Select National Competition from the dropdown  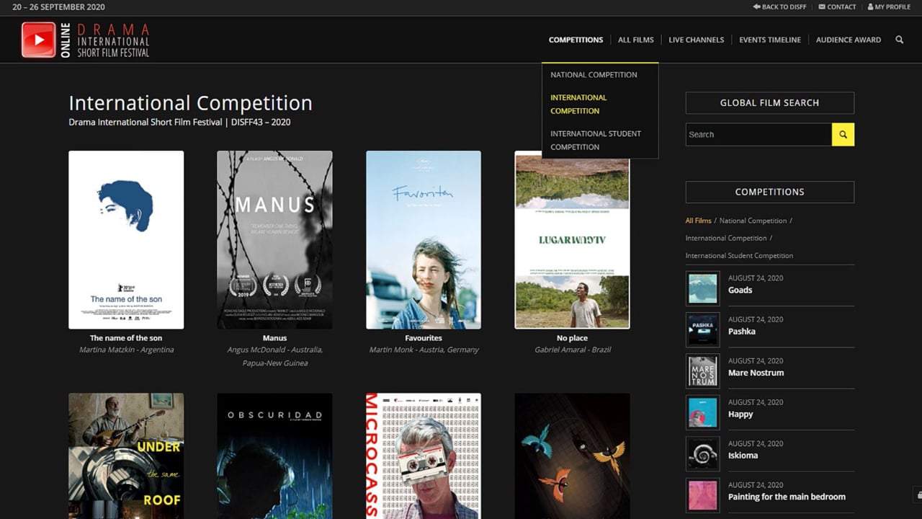pyautogui.click(x=594, y=75)
